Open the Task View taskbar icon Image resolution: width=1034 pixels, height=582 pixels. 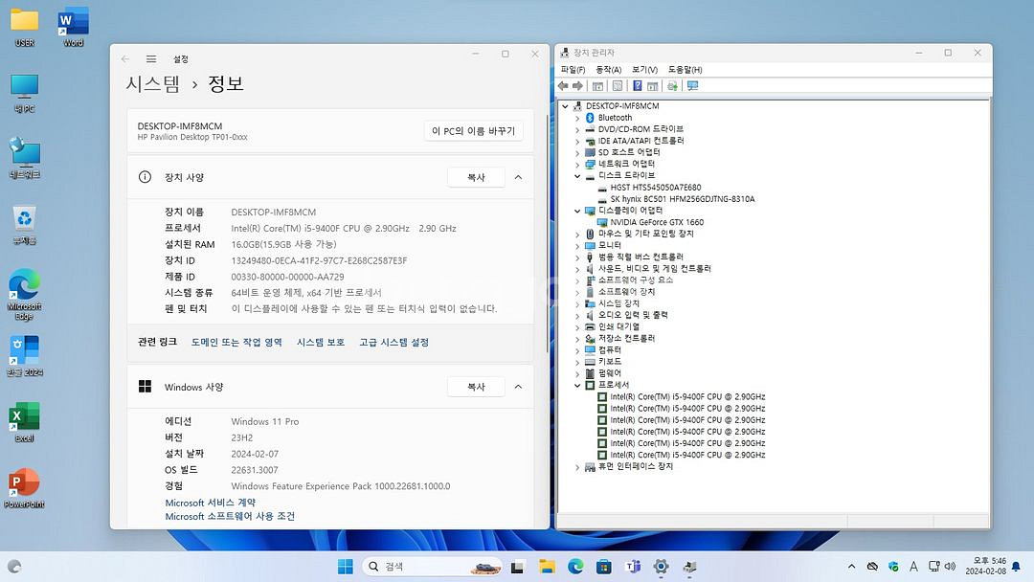coord(518,566)
